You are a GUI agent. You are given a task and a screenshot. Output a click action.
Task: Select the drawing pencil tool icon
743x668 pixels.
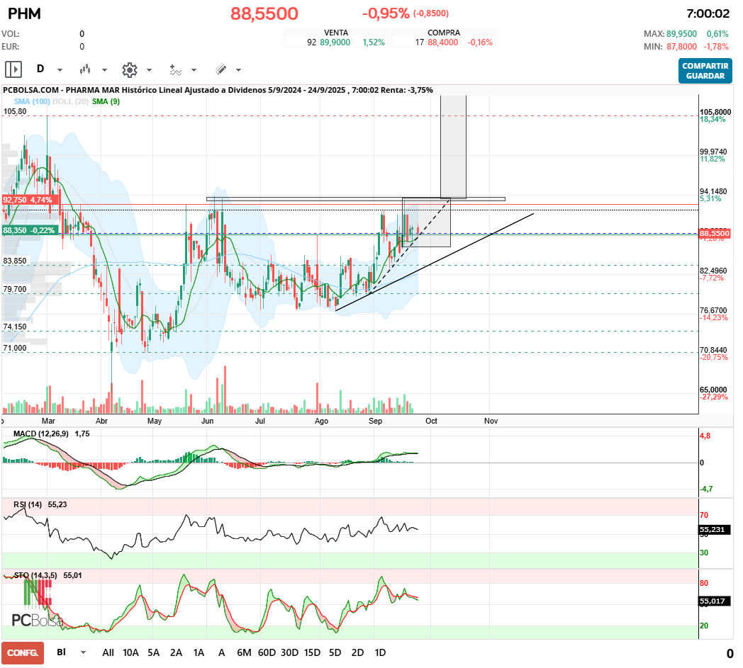tap(220, 69)
